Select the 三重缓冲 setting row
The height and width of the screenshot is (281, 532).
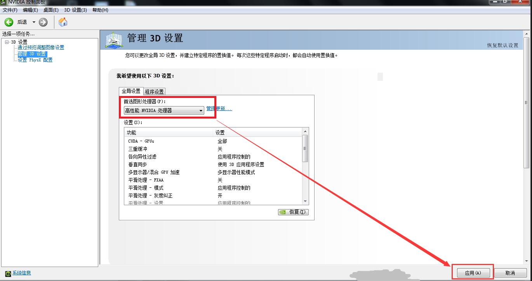(213, 149)
